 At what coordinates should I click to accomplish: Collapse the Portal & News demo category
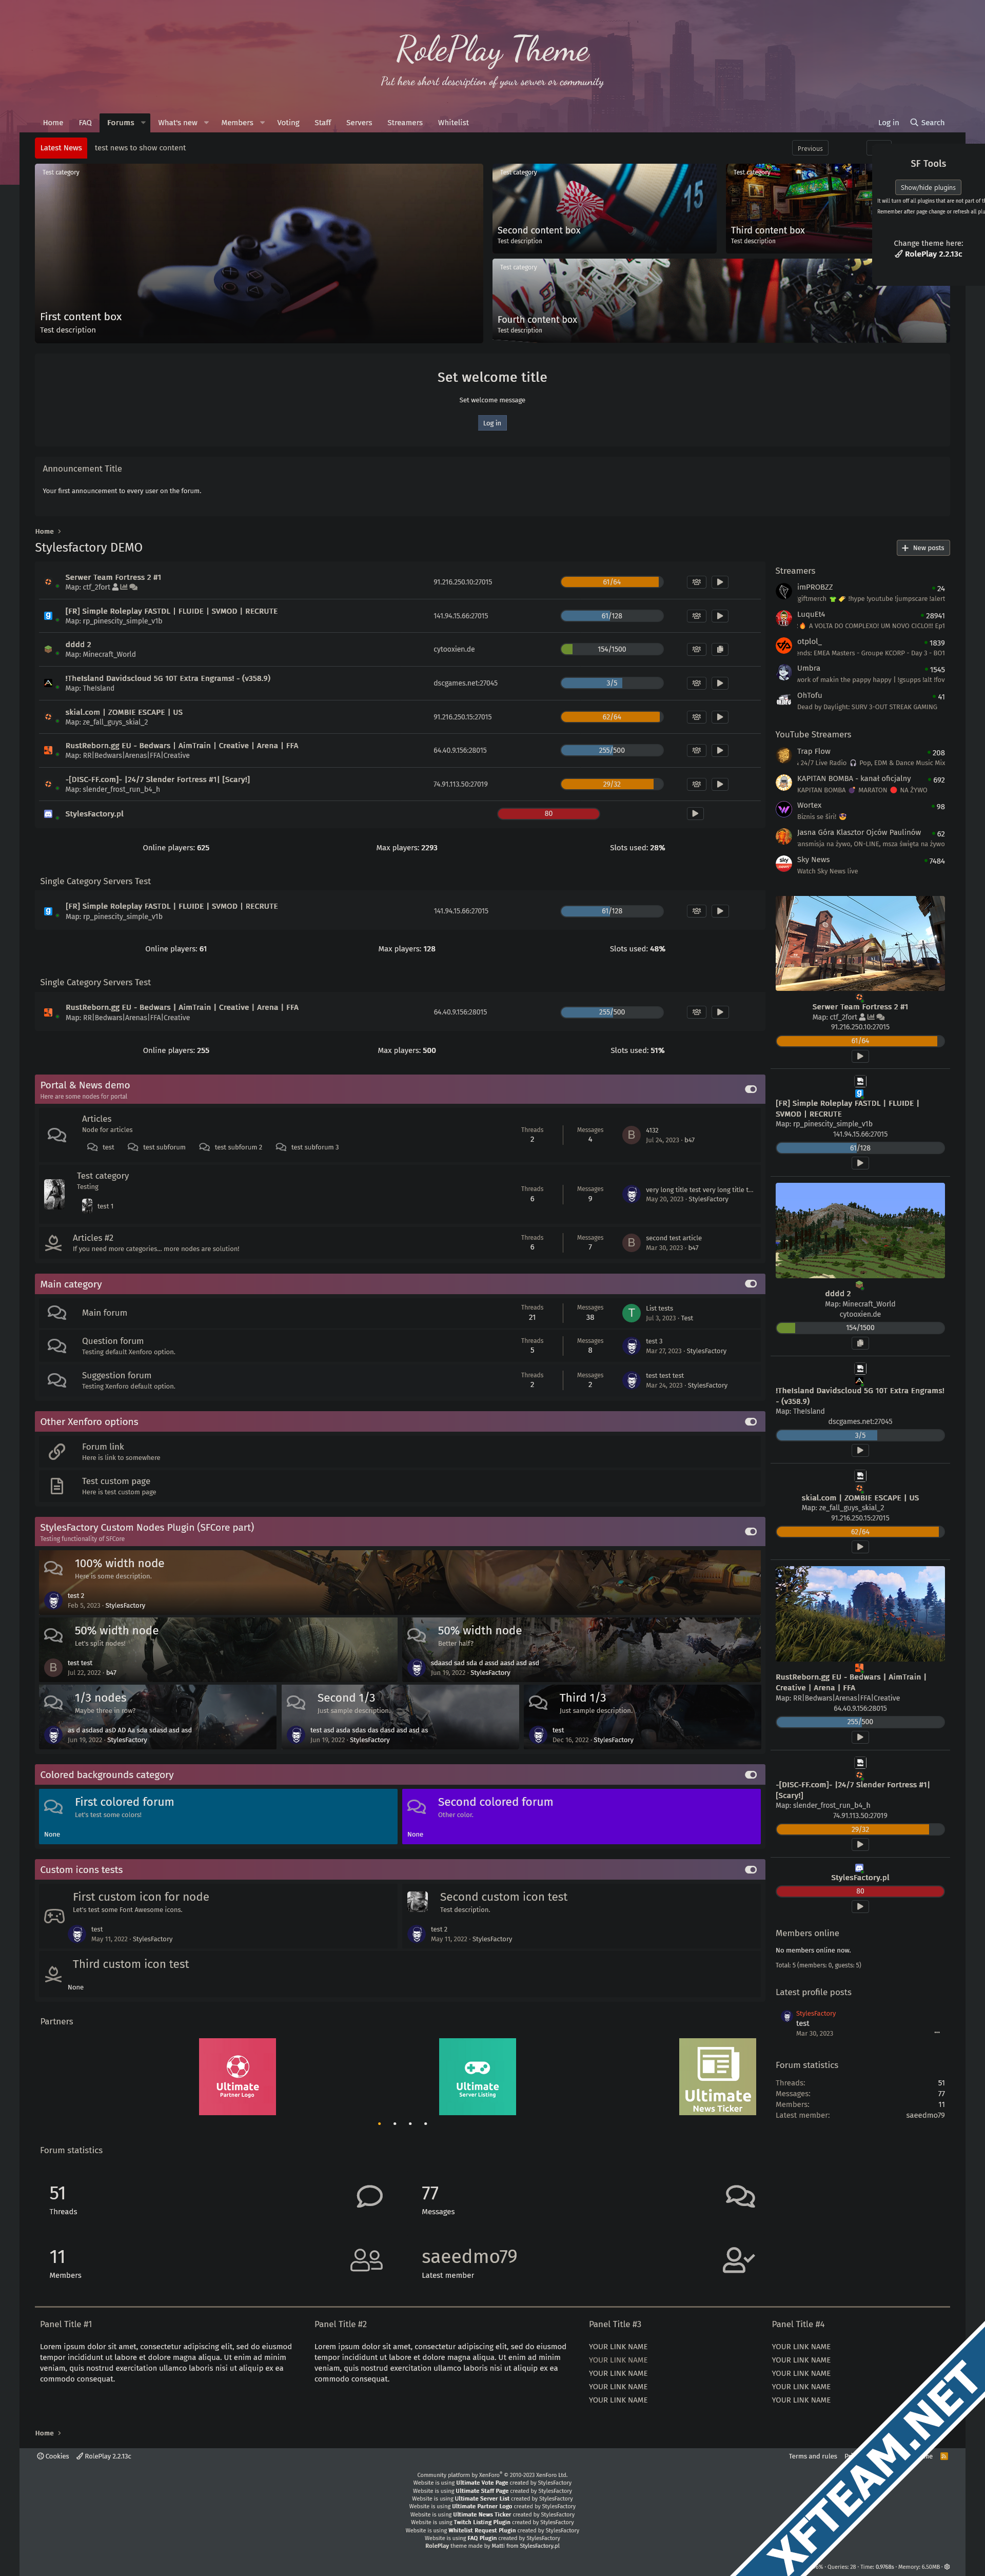point(751,1089)
